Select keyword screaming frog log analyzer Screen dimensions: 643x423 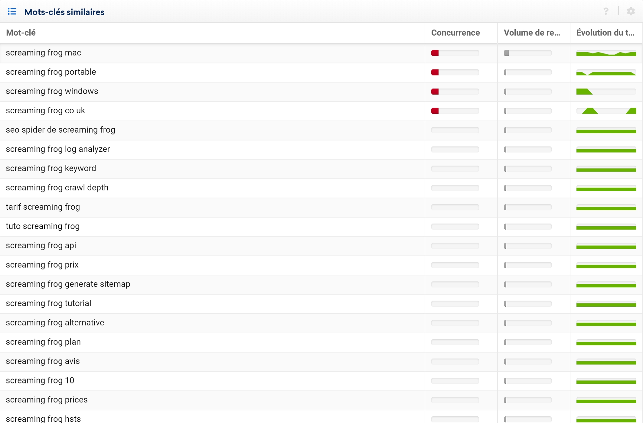tap(58, 149)
